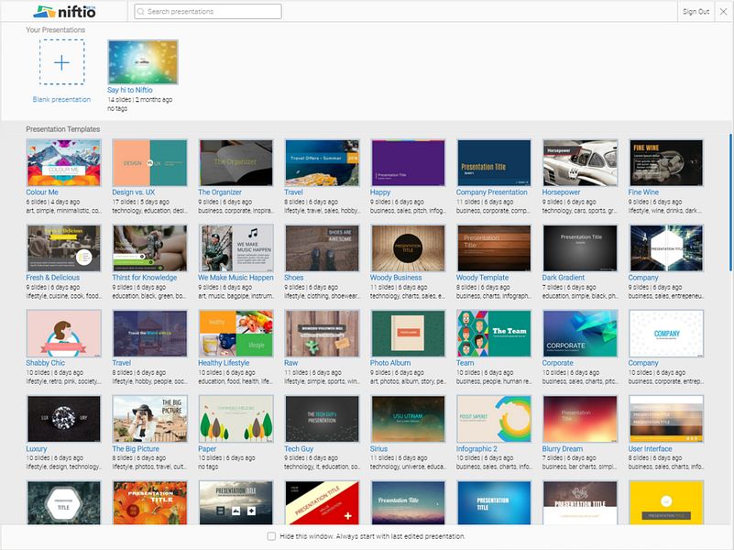Select the Shoes template thumbnail
This screenshot has height=550, width=734.
(322, 248)
